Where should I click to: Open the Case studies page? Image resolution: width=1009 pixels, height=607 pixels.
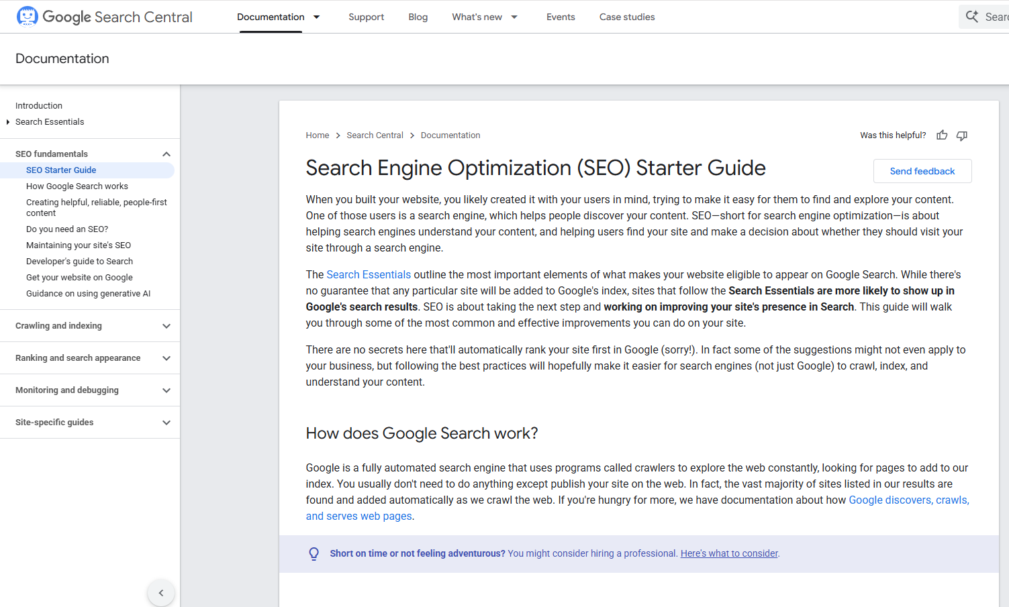(626, 17)
